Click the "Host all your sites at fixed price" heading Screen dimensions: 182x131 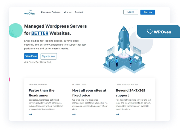tap(89, 93)
